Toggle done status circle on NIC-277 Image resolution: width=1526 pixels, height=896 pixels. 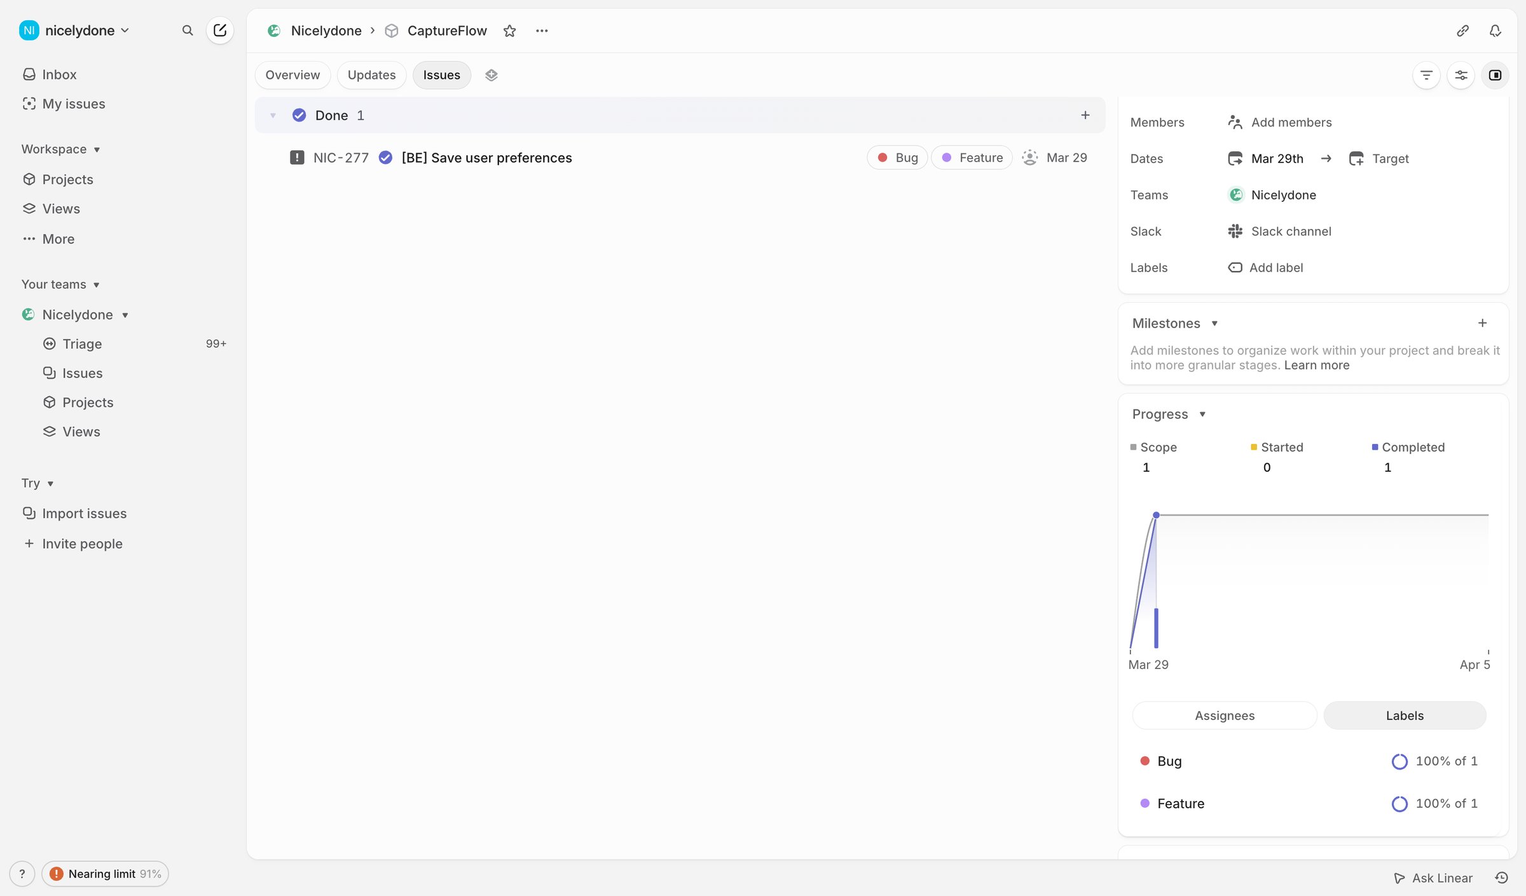coord(385,158)
